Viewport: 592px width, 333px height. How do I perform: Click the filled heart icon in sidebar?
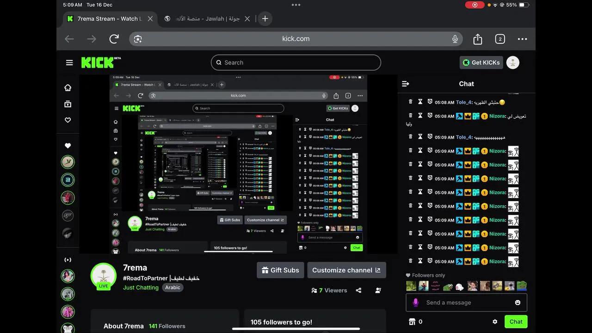(68, 146)
